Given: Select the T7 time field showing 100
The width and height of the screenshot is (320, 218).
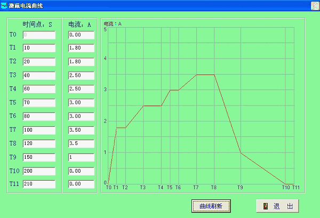Looking at the screenshot, I should coord(39,130).
